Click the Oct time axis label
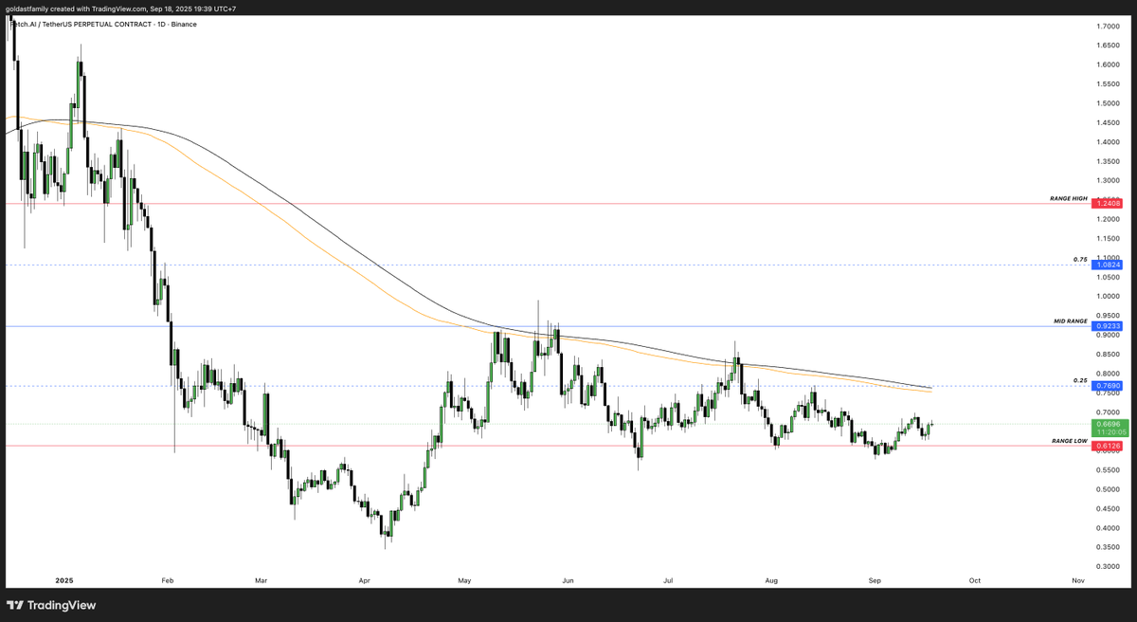The height and width of the screenshot is (622, 1137). [973, 579]
